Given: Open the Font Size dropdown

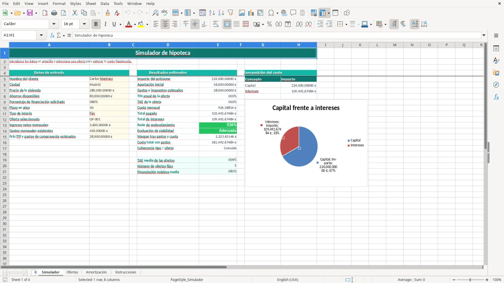Looking at the screenshot, I should click(x=84, y=24).
